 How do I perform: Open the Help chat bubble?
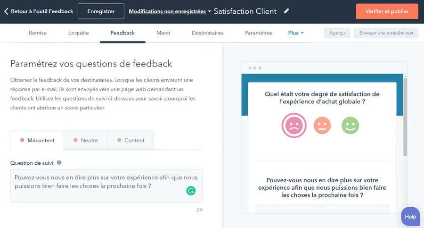410,217
